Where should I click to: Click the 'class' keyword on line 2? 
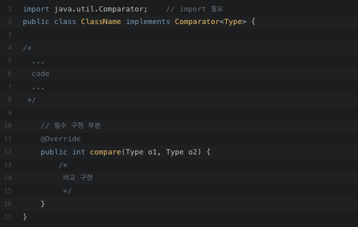tap(65, 22)
